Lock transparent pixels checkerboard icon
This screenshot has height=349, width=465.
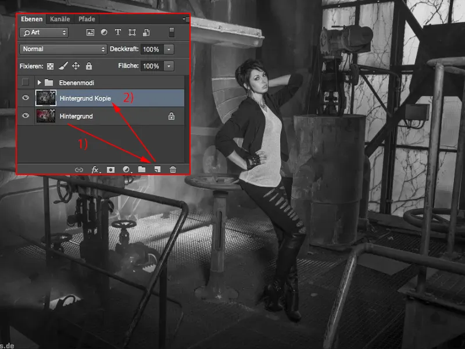[51, 66]
